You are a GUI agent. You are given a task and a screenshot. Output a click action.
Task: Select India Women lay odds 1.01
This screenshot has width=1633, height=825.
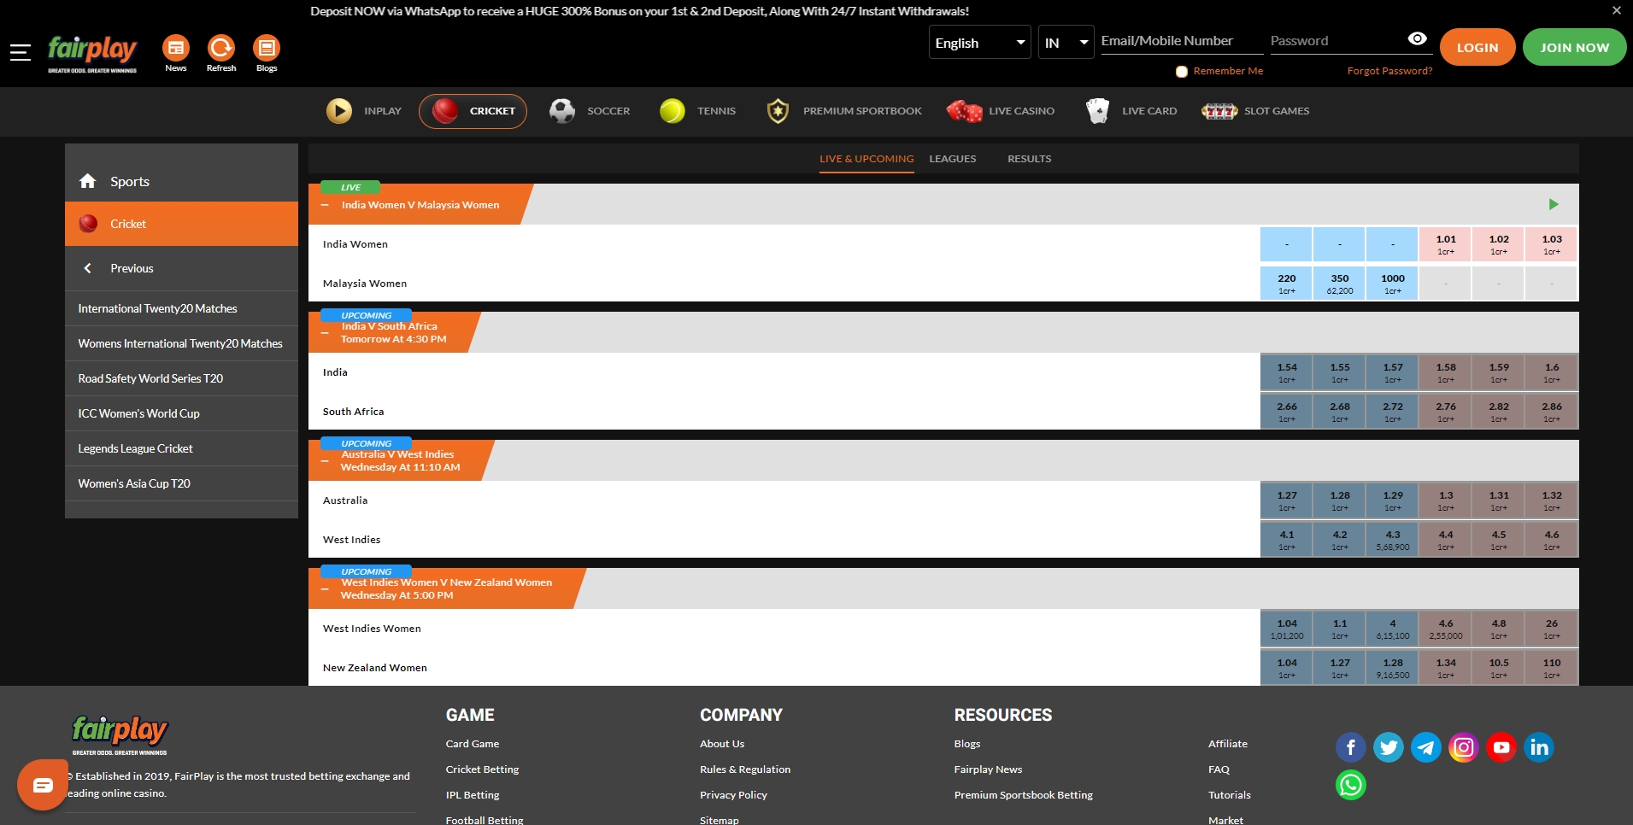(x=1446, y=244)
